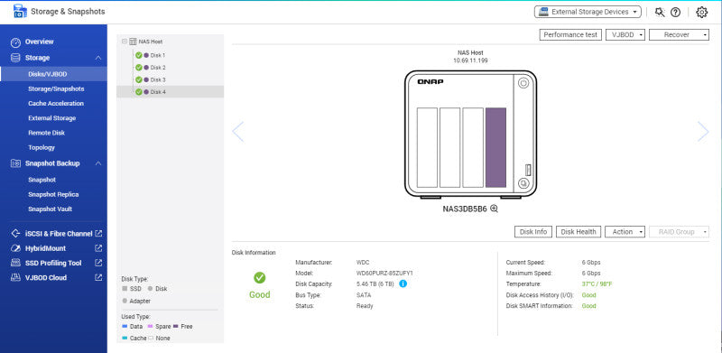
Task: Select the first empty drive bay
Action: [x=427, y=147]
